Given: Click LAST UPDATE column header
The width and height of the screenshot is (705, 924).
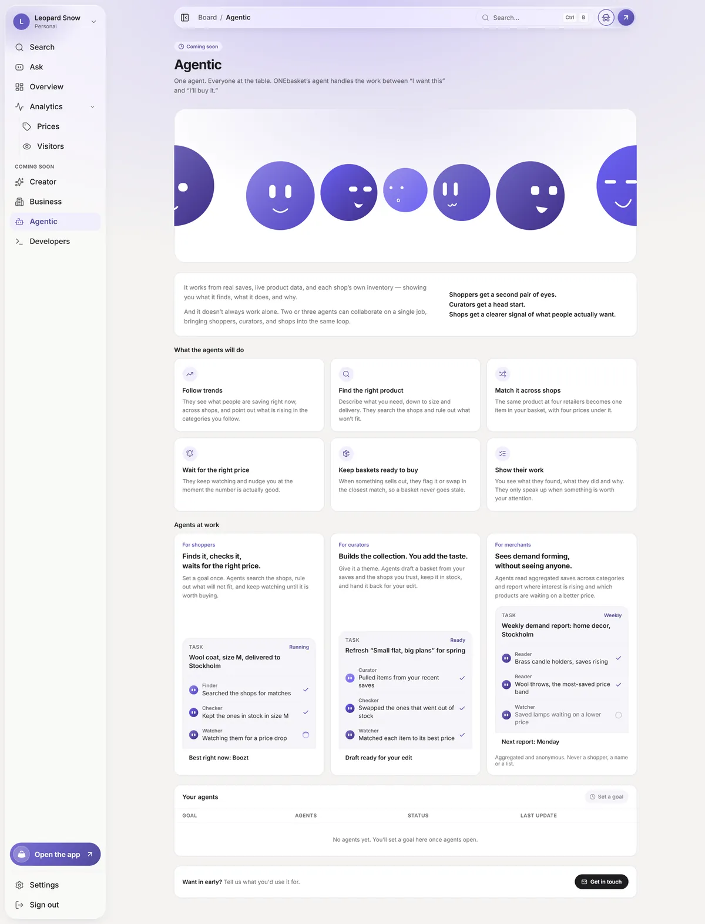Looking at the screenshot, I should coord(539,816).
